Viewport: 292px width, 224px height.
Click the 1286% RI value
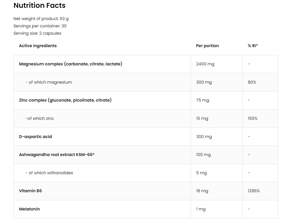click(254, 191)
